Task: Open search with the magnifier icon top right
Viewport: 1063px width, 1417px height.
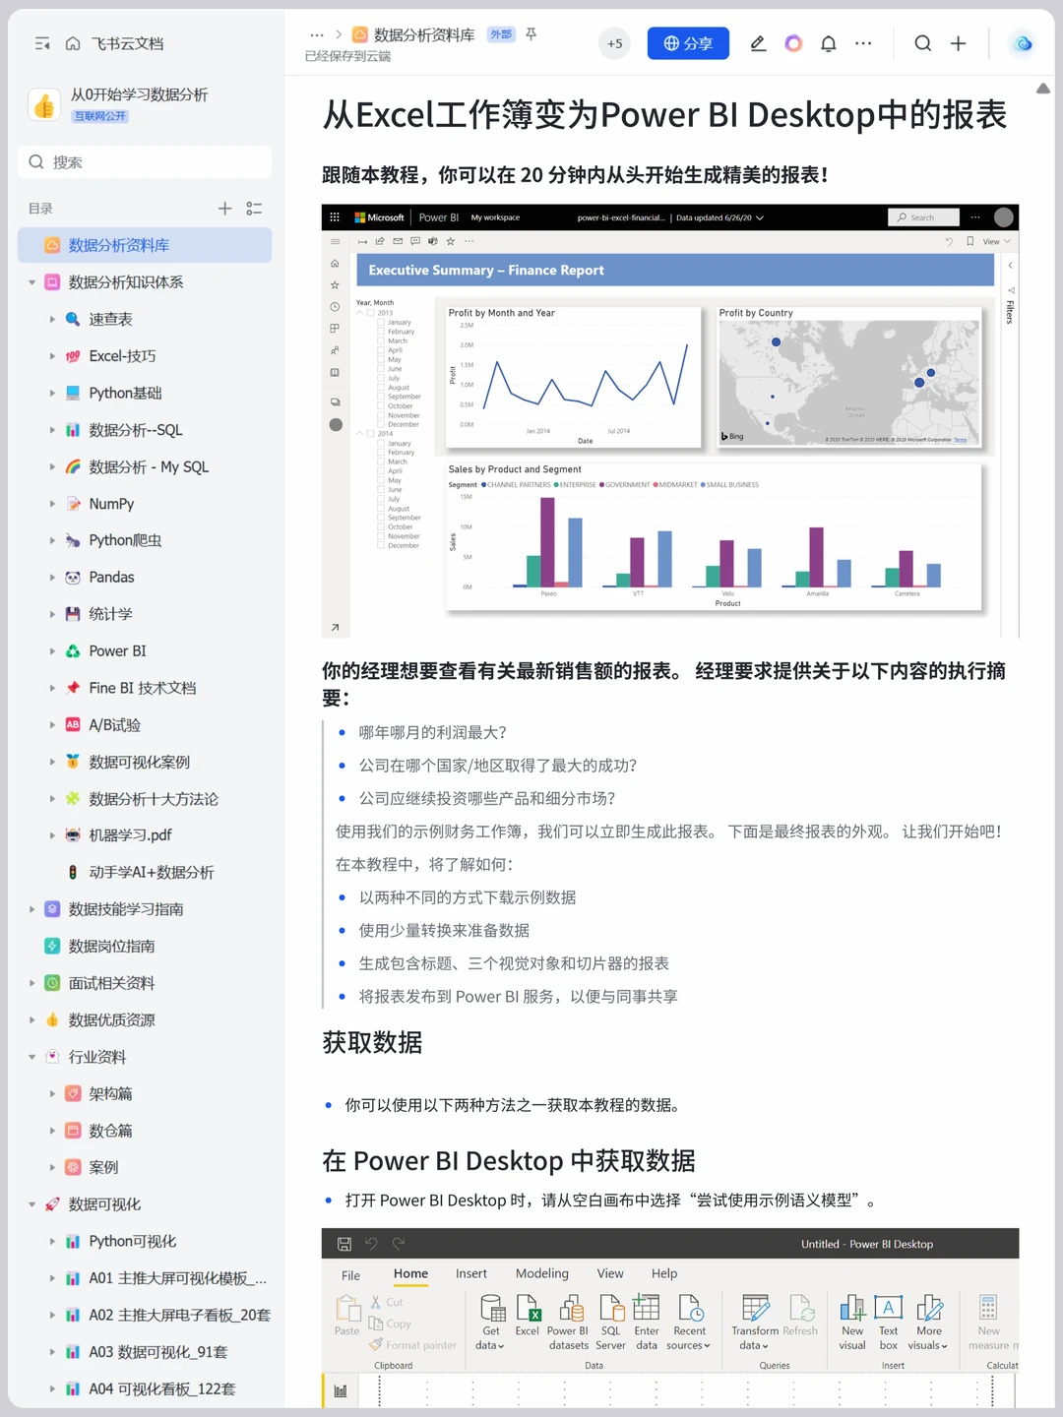Action: (x=922, y=43)
